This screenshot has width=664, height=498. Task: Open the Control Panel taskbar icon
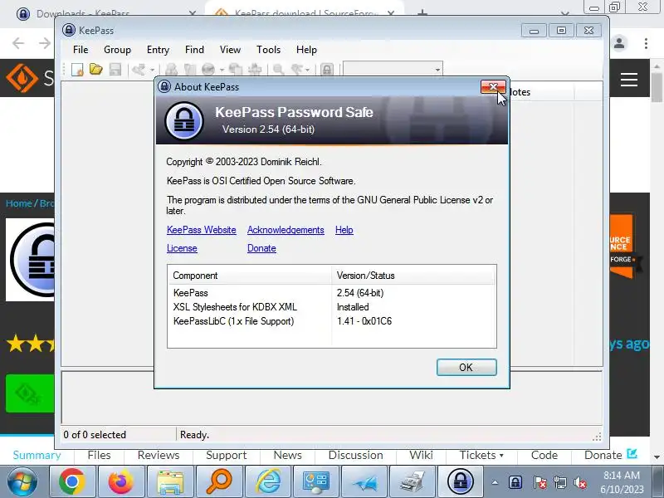316,481
